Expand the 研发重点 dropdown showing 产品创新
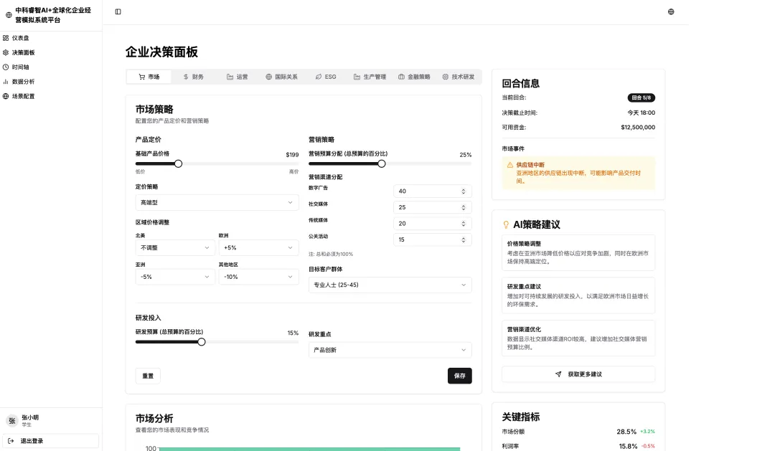This screenshot has height=451, width=775. pos(390,350)
